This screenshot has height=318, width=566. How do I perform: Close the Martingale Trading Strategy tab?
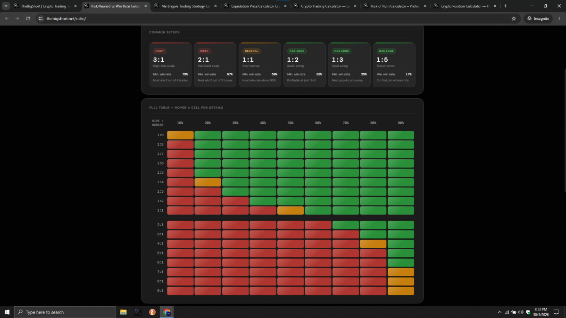coord(216,6)
